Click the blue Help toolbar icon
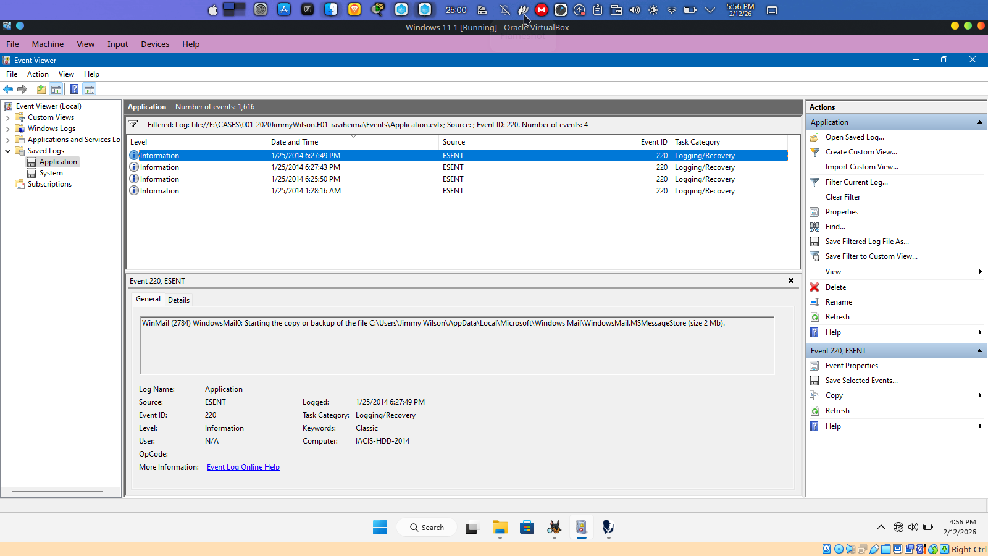The image size is (988, 556). tap(74, 89)
